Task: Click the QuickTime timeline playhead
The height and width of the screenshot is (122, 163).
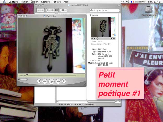Action: pyautogui.click(x=27, y=75)
